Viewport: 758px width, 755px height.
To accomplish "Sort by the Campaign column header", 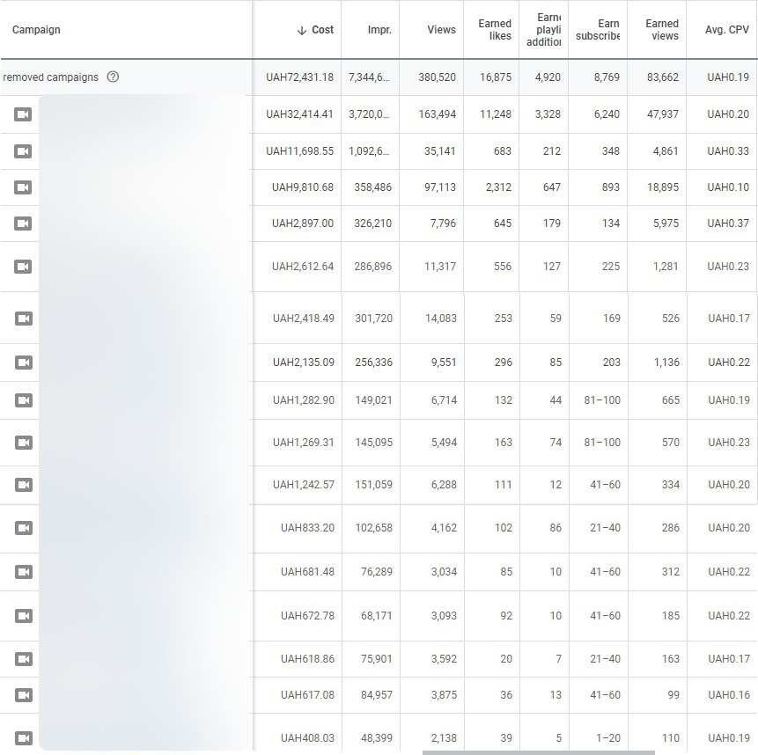I will pos(36,30).
